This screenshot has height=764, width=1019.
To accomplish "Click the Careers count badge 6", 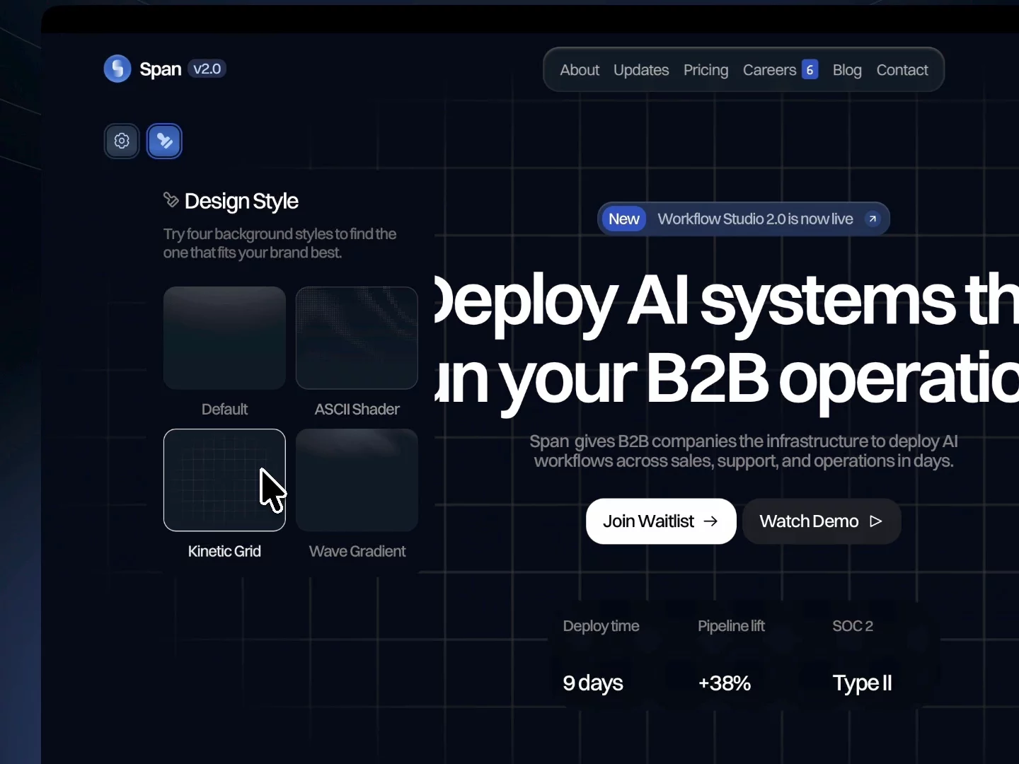I will pyautogui.click(x=810, y=69).
